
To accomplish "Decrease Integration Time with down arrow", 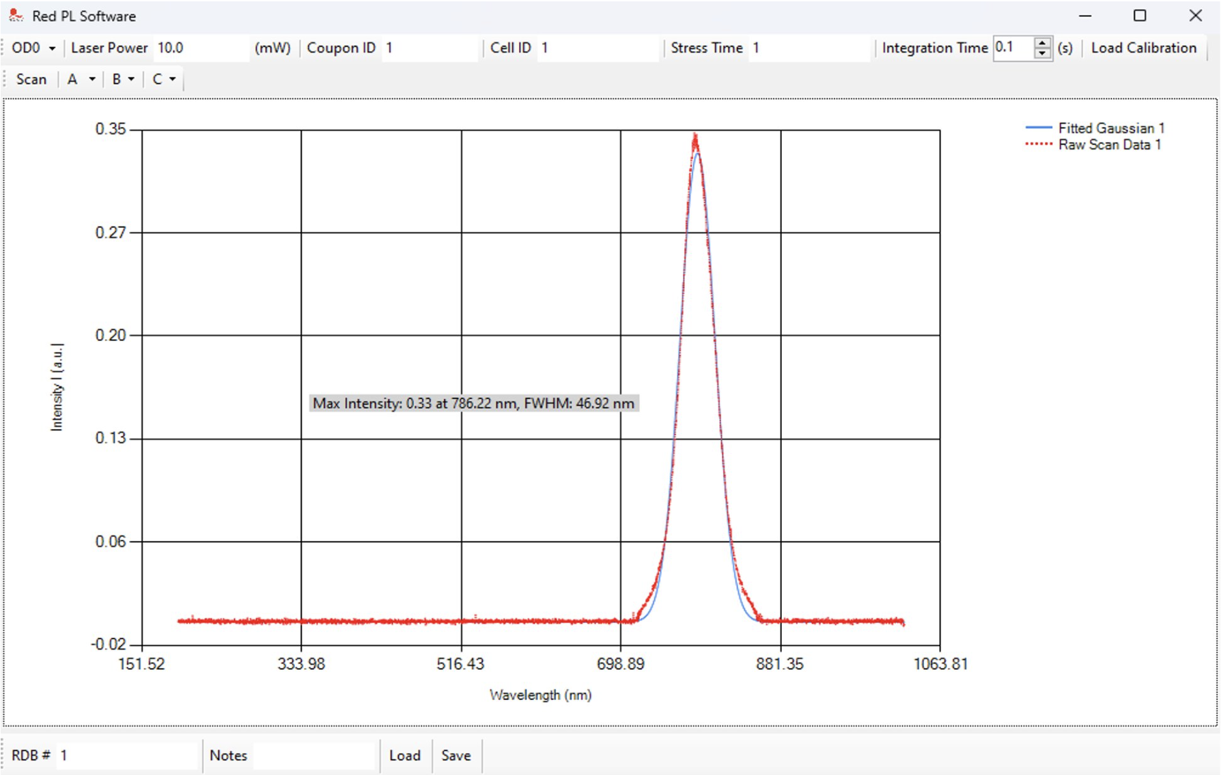I will coord(1042,53).
